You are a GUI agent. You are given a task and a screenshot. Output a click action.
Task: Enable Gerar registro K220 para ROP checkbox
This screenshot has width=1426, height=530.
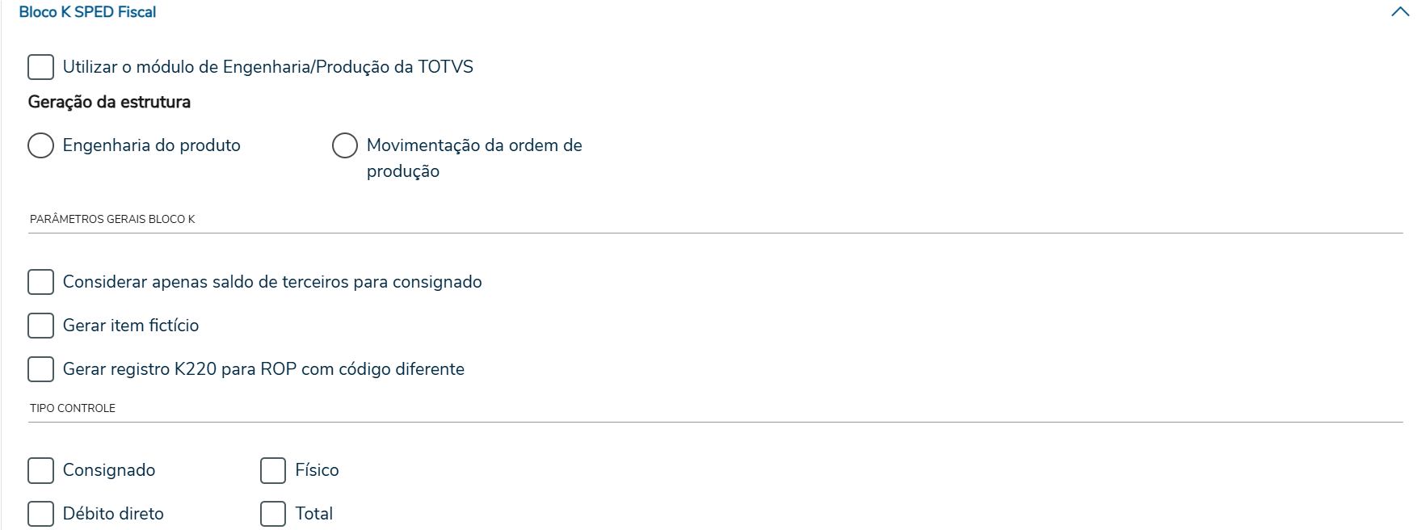point(41,369)
